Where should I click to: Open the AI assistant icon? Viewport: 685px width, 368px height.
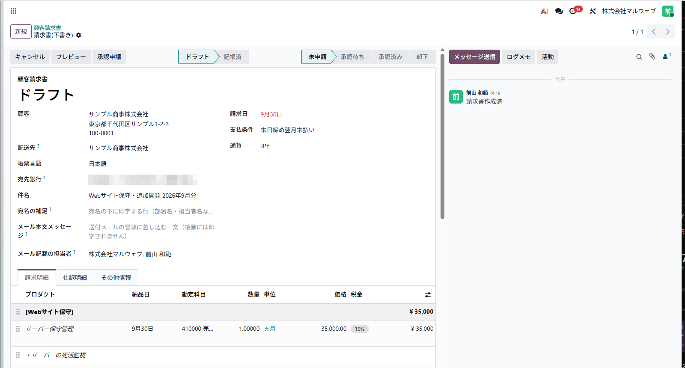[x=545, y=11]
